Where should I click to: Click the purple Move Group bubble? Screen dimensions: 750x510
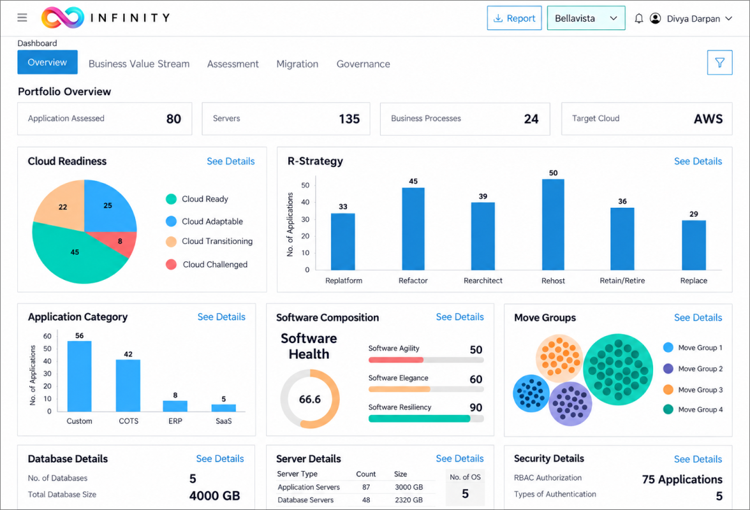[x=570, y=404]
